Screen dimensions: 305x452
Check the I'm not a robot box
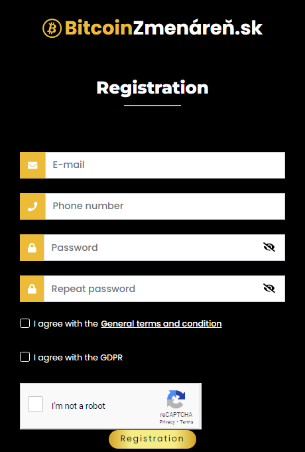coord(35,404)
